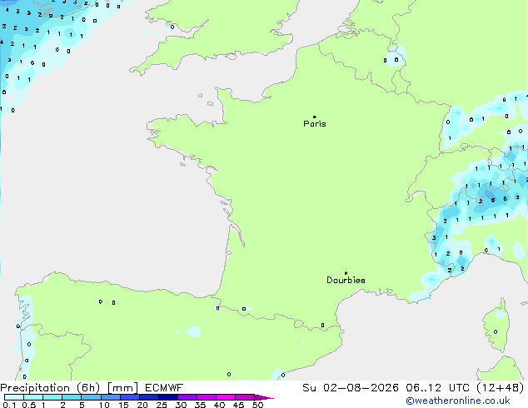Select the 45–50 mm legend swatch
The width and height of the screenshot is (528, 408).
245,397
